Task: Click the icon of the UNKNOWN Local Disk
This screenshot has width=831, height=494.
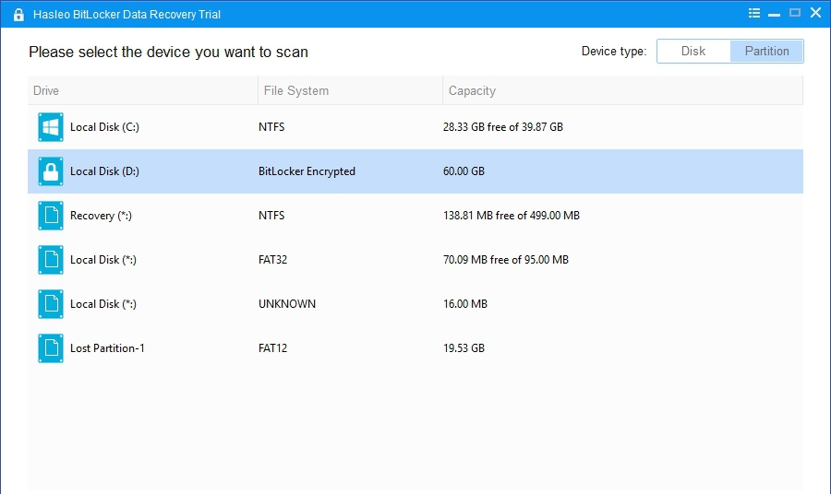Action: tap(51, 303)
